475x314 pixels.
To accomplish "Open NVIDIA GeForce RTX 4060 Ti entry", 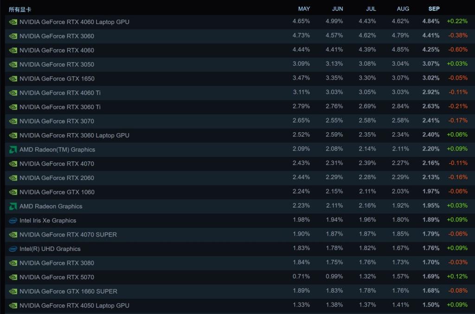I will (60, 93).
